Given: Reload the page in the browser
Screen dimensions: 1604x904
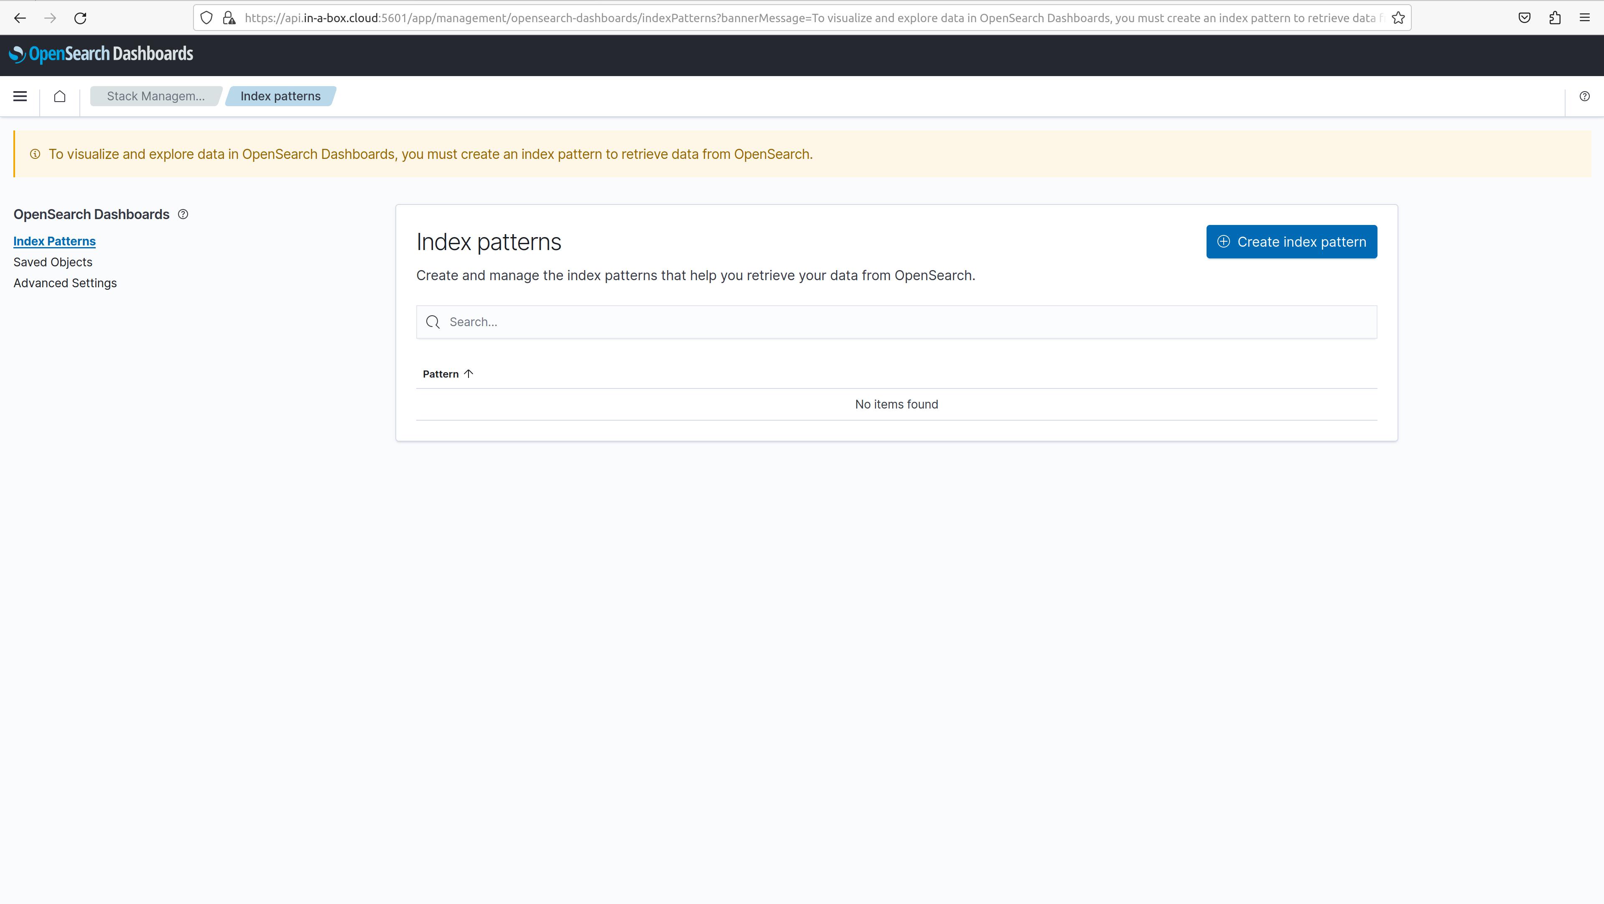Looking at the screenshot, I should tap(80, 18).
